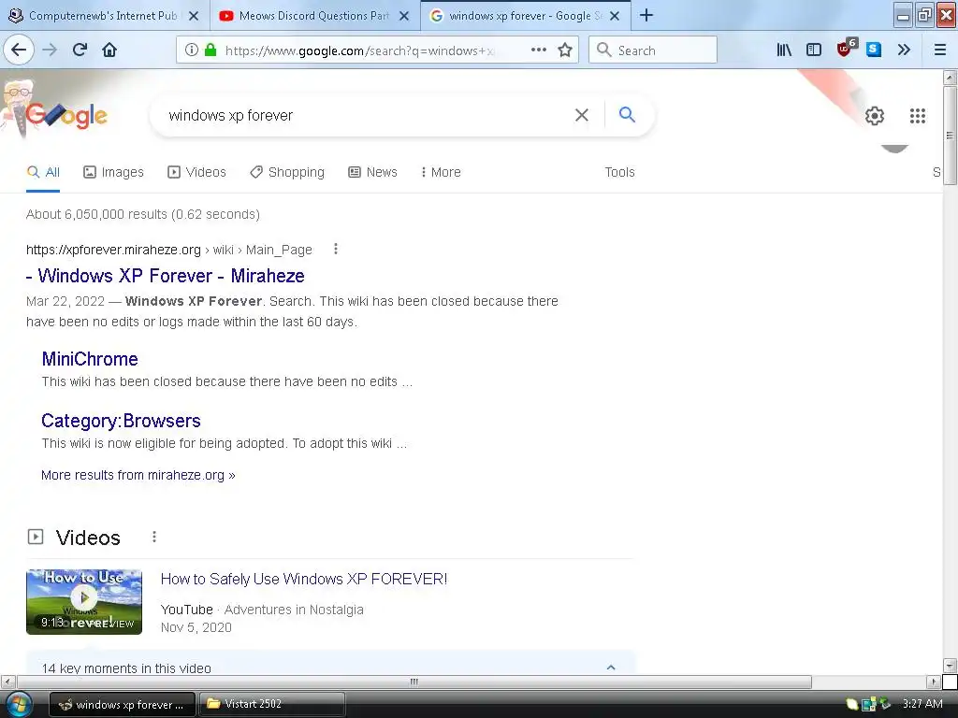Expand the toolbar overflow chevron
Image resolution: width=958 pixels, height=718 pixels.
pos(905,50)
